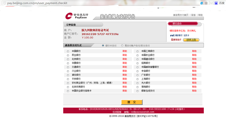Viewport: 226px width, 130px height.
Task: Open 浦发信用卡红包，支付有礼 promotion link
Action: click(x=182, y=31)
